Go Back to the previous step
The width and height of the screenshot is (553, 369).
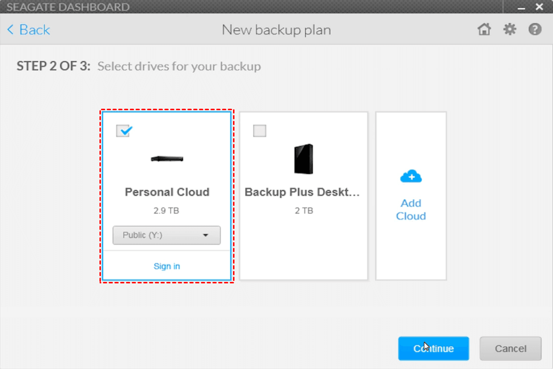click(x=34, y=30)
